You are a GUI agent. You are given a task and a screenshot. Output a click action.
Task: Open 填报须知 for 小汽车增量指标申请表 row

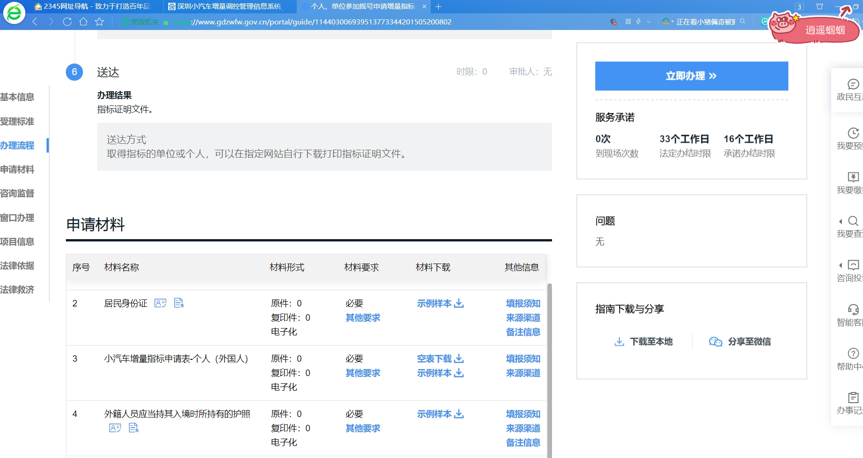click(x=523, y=358)
